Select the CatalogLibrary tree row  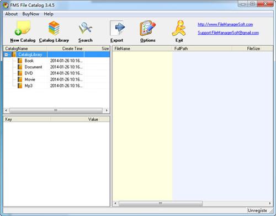57,55
